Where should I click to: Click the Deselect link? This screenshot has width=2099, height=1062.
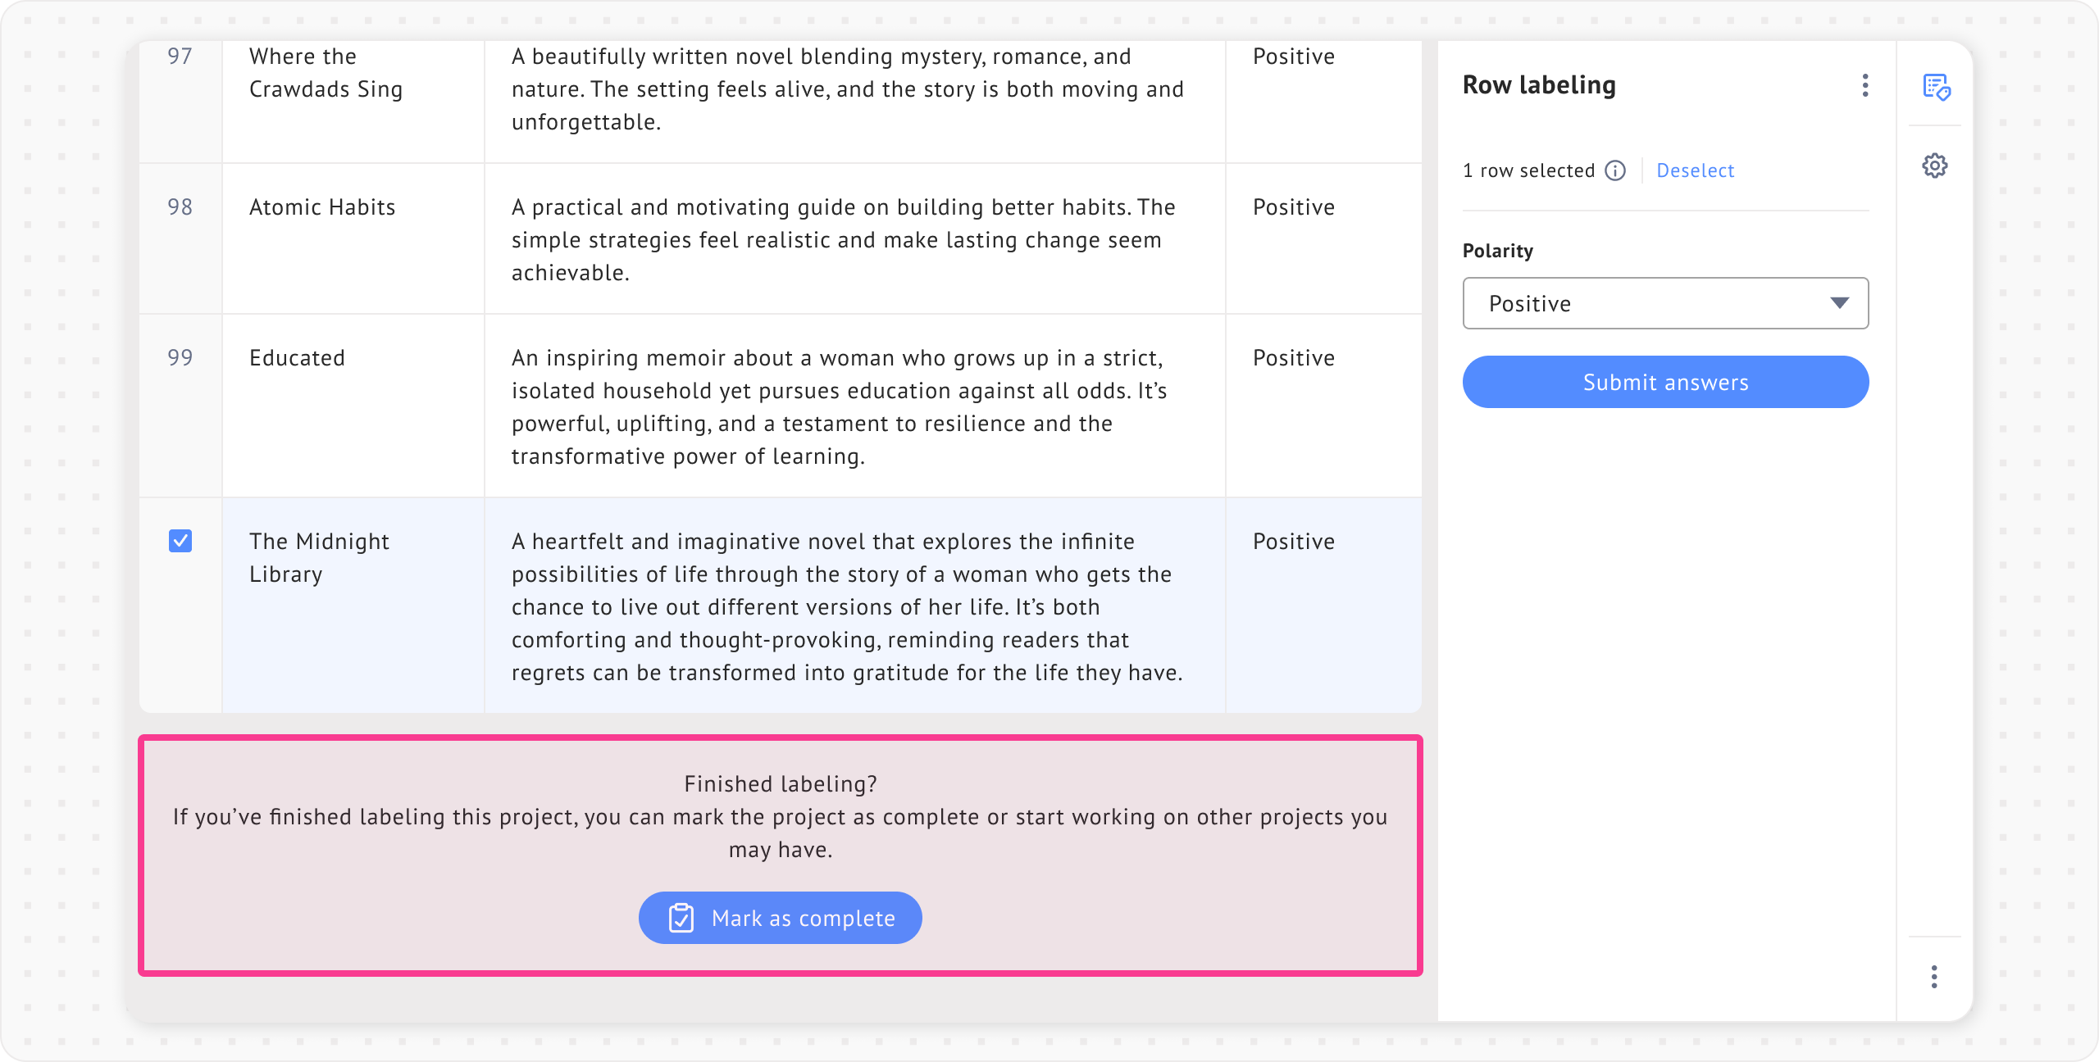[x=1695, y=170]
